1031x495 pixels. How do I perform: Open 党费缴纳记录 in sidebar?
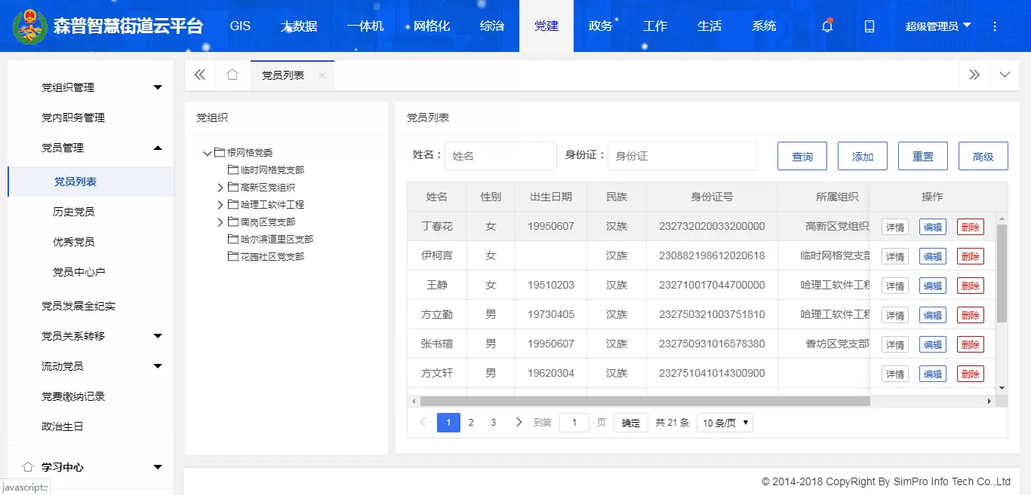pos(73,396)
